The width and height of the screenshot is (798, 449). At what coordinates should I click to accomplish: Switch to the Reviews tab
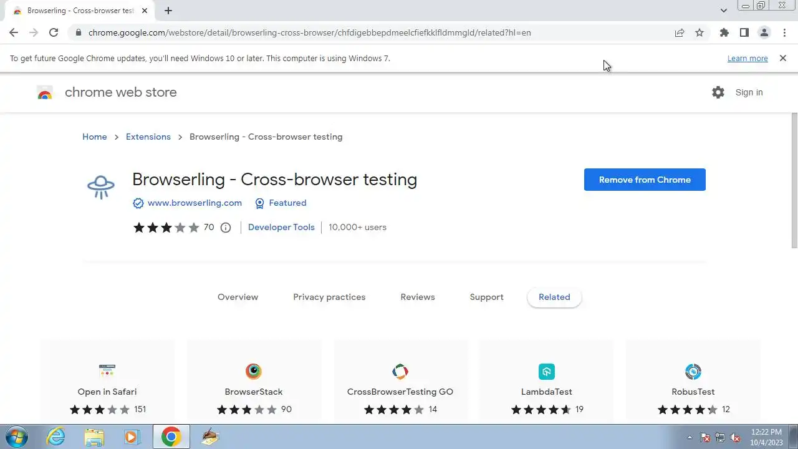tap(418, 297)
